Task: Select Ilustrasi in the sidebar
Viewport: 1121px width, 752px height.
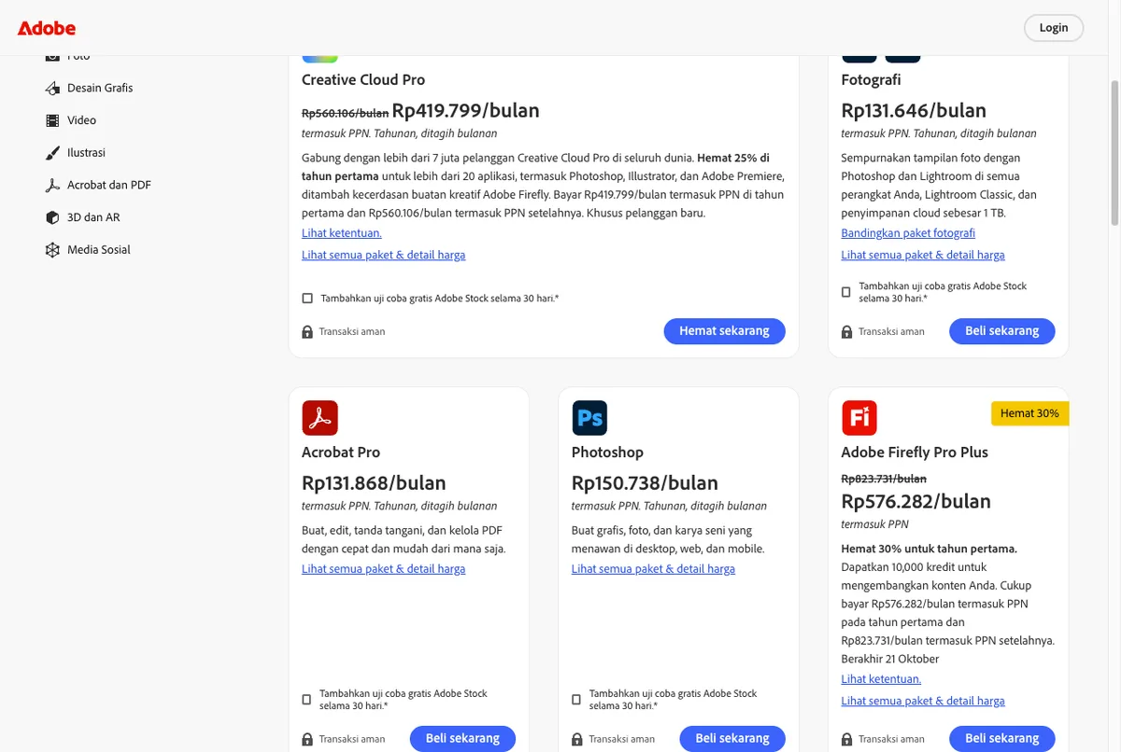Action: coord(86,152)
